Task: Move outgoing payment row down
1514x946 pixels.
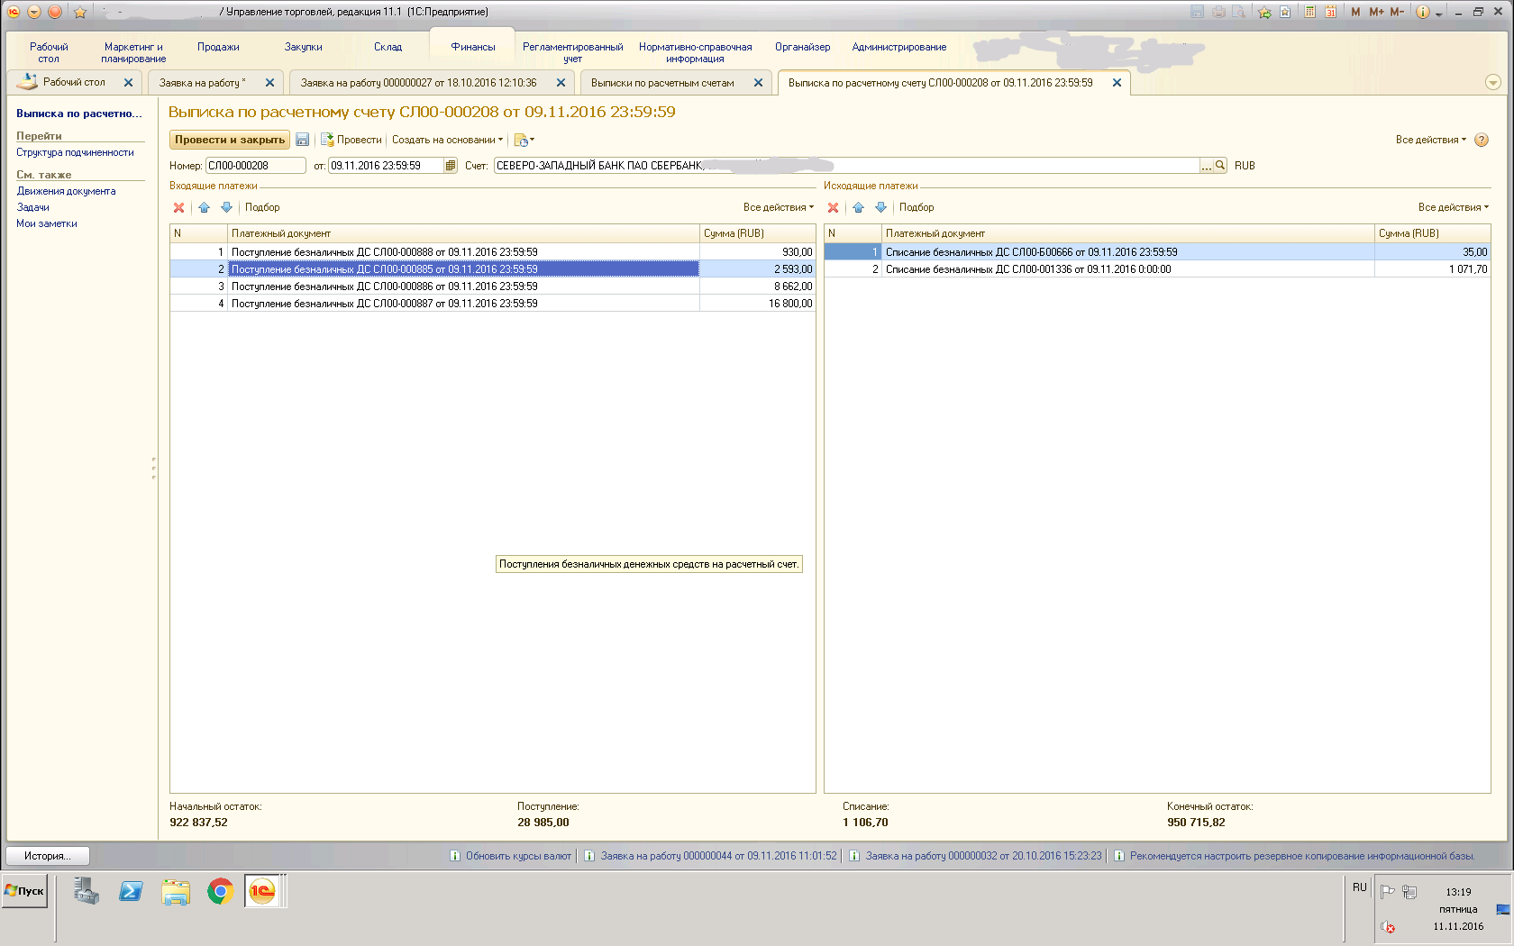Action: (881, 207)
